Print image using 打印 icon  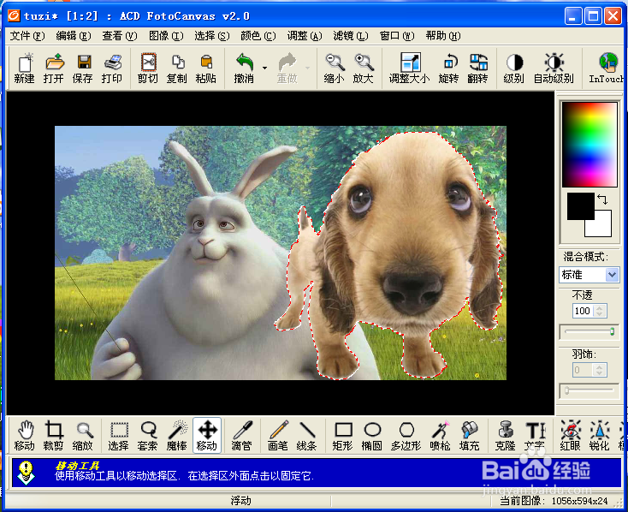pos(112,68)
